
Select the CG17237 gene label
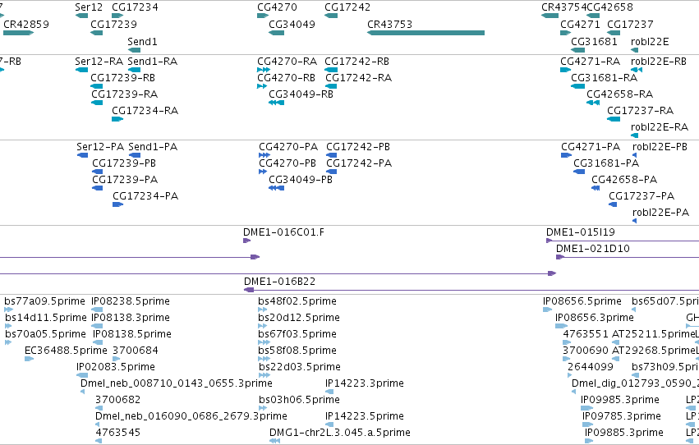(630, 25)
